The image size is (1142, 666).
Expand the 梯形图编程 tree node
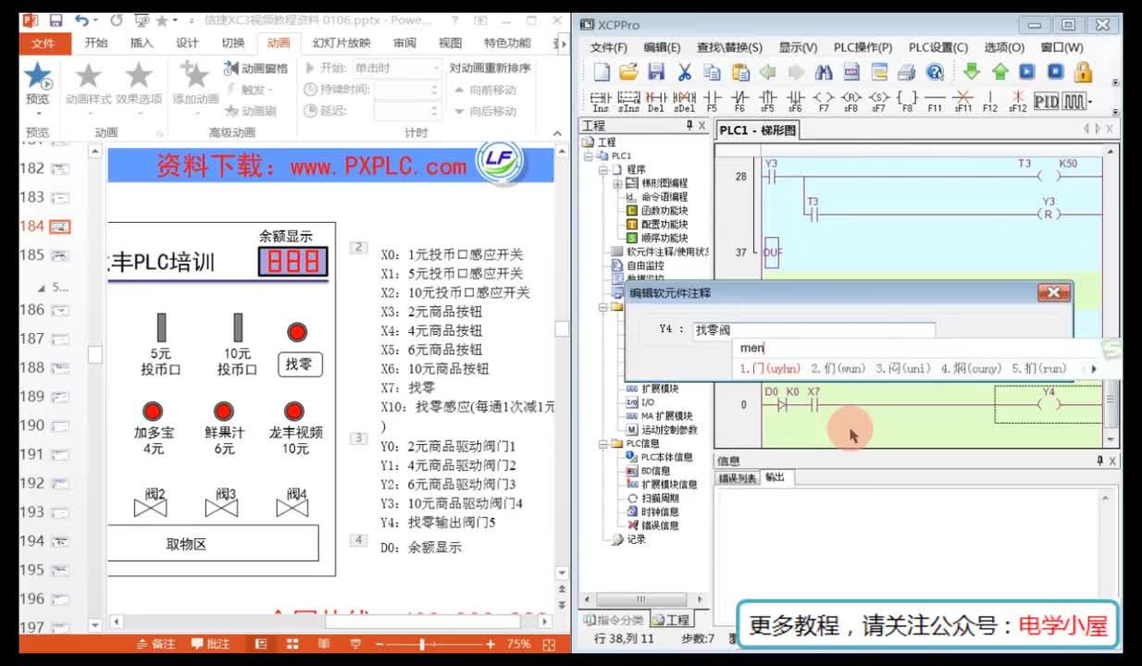click(x=617, y=183)
